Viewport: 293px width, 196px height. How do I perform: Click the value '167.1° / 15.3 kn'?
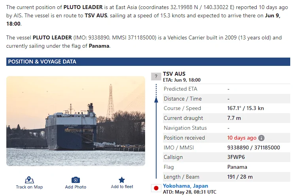tap(246, 108)
